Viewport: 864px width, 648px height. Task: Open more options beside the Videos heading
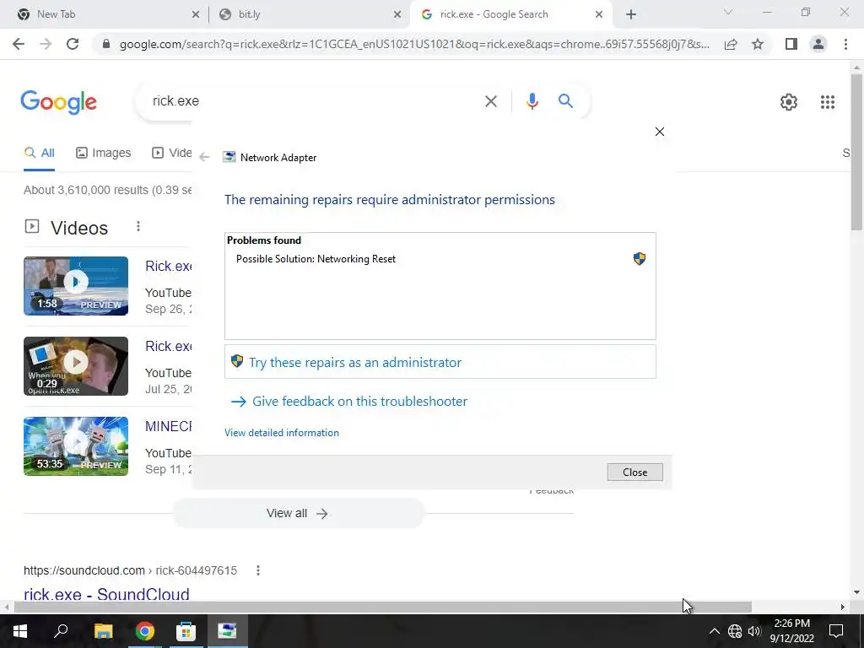(138, 226)
